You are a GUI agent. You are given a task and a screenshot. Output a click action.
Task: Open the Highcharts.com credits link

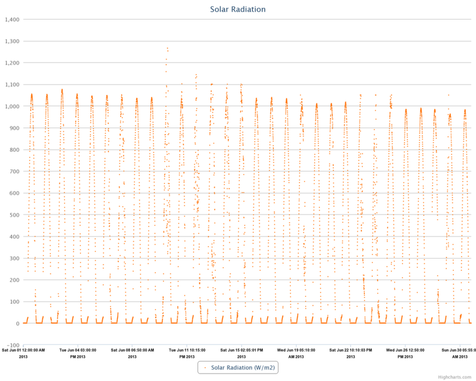(454, 377)
